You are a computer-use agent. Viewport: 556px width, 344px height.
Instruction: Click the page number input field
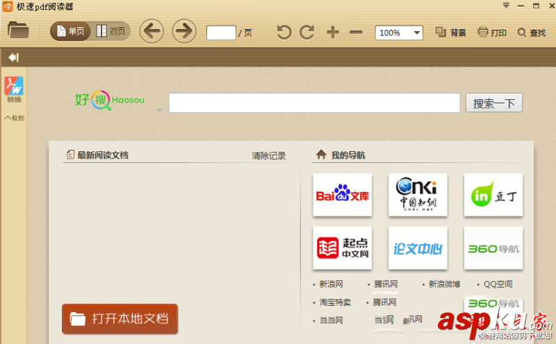pos(221,33)
